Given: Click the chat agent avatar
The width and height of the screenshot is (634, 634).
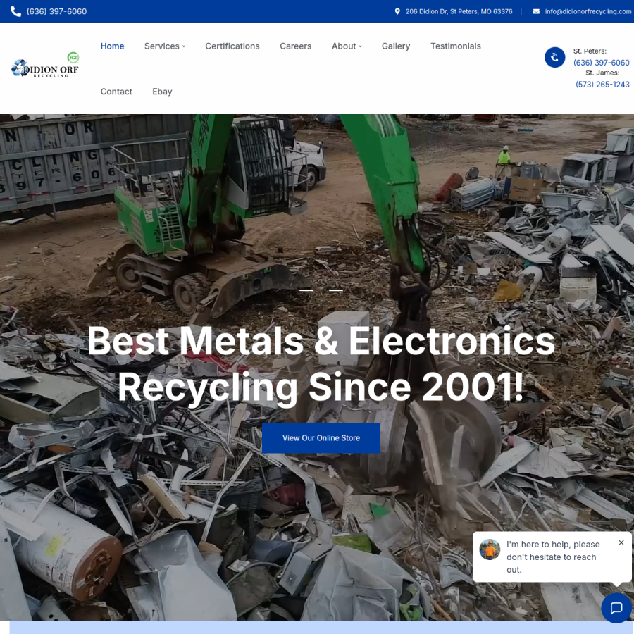Looking at the screenshot, I should point(490,549).
